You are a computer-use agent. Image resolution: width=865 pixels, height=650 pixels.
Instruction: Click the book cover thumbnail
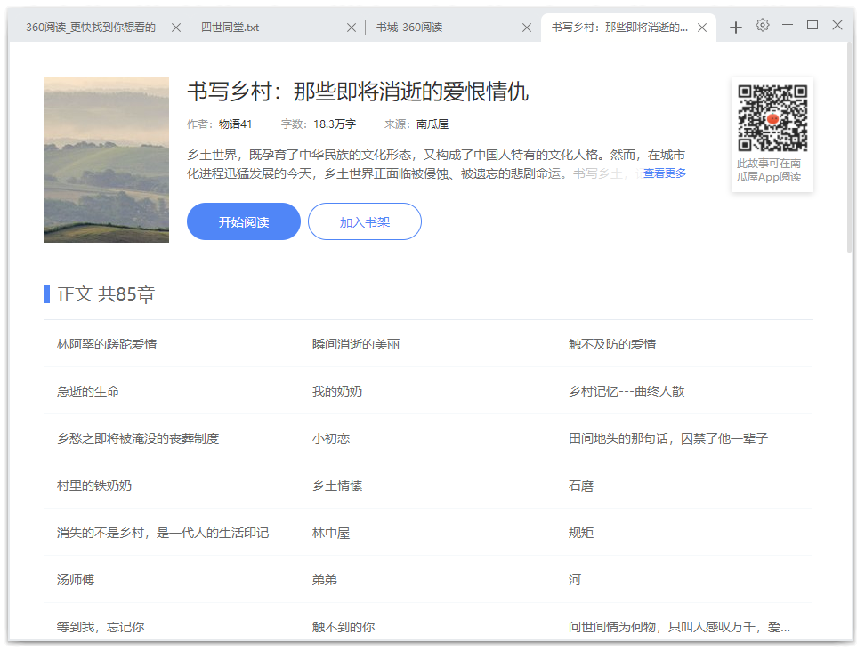106,160
